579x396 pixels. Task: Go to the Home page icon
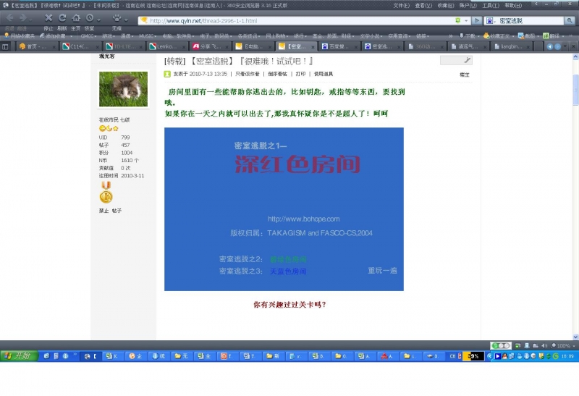(76, 17)
